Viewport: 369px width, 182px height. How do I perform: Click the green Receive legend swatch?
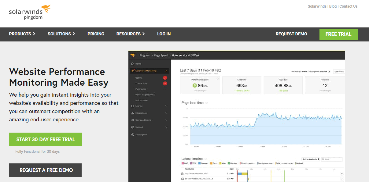tap(229, 163)
